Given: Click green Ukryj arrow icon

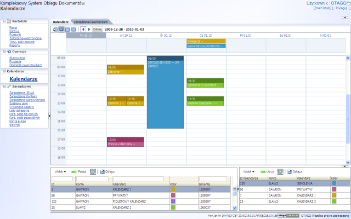Looking at the screenshot, I should (263, 172).
